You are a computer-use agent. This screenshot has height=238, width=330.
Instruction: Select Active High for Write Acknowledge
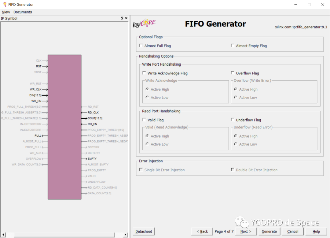(x=147, y=89)
